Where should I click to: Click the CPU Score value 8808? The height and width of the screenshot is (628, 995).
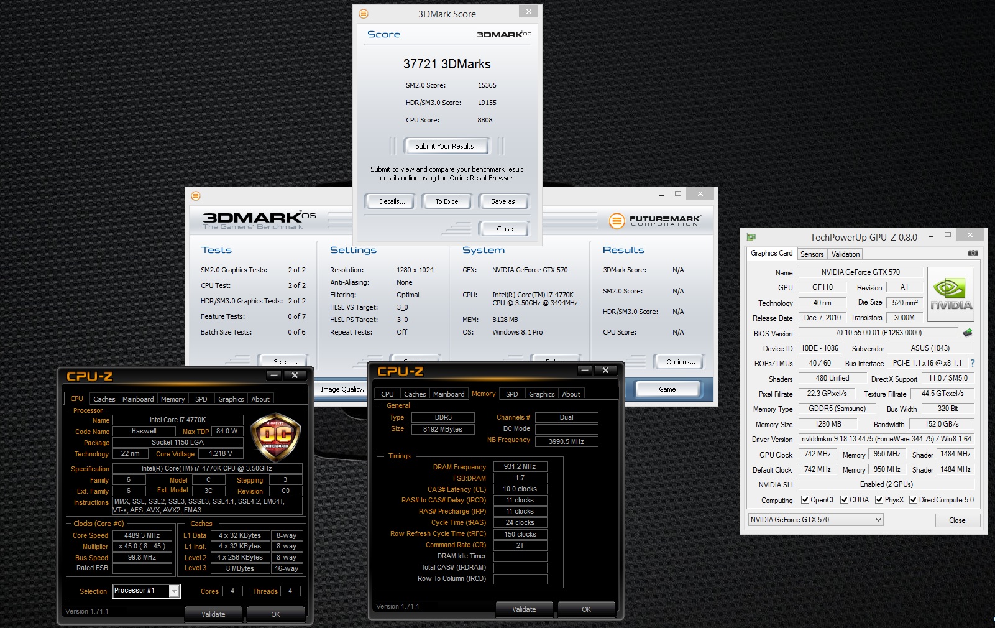coord(485,120)
